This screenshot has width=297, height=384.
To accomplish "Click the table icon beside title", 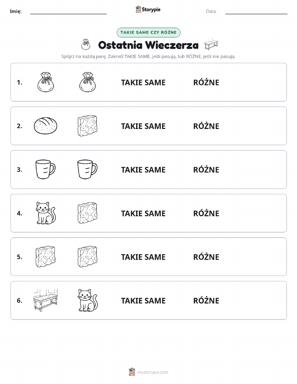I will coord(211,44).
